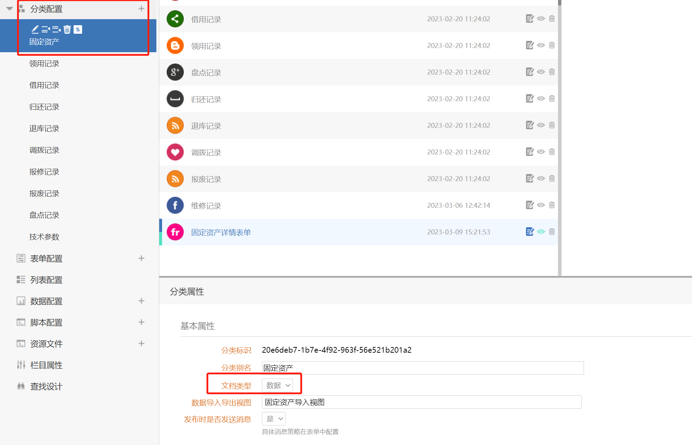The width and height of the screenshot is (692, 445).
Task: Toggle eye icon for 固定资产详情表单 row
Action: (541, 232)
